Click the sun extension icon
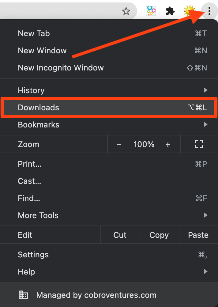This screenshot has width=218, height=307. [189, 11]
